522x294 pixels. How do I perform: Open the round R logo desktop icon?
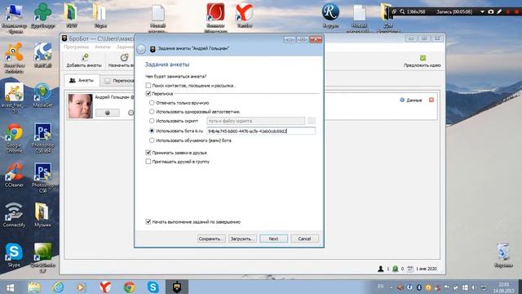[330, 16]
